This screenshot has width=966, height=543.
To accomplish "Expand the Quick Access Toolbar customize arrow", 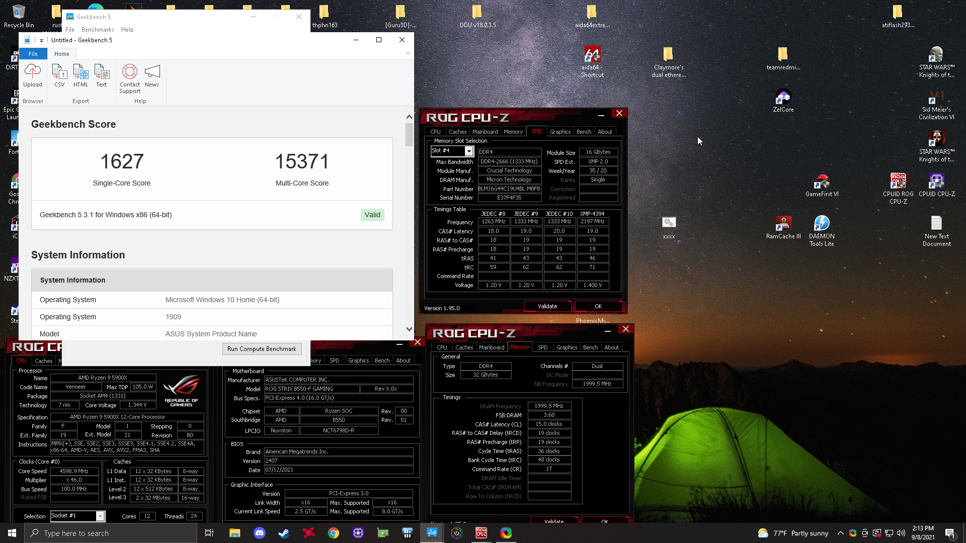I will [x=41, y=40].
